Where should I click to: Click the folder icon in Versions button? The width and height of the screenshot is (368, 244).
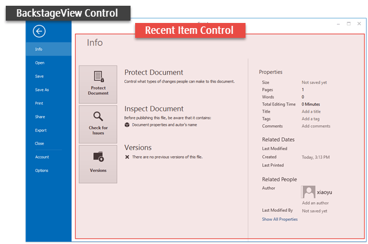[98, 157]
